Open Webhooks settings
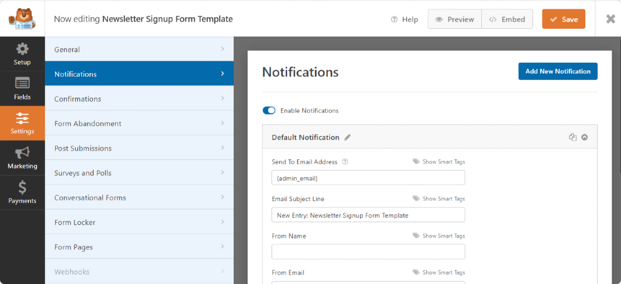The image size is (621, 284). [140, 272]
